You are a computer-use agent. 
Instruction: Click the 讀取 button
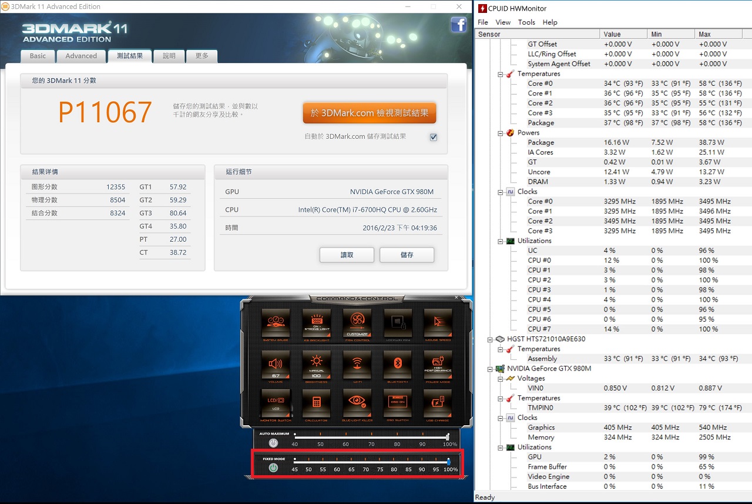click(x=347, y=255)
